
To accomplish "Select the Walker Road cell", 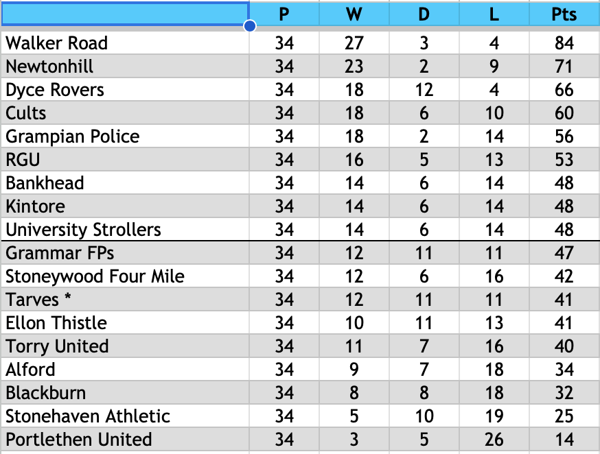I will click(x=125, y=43).
